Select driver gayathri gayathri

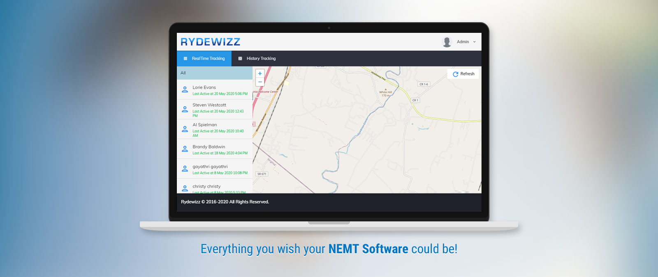coord(215,169)
